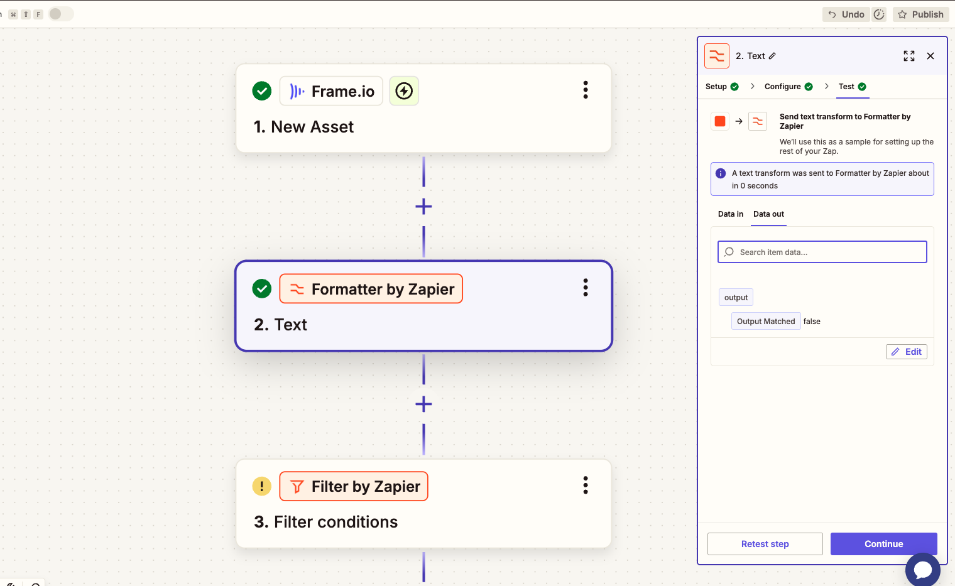Click green check on Text step
955x586 pixels.
262,289
